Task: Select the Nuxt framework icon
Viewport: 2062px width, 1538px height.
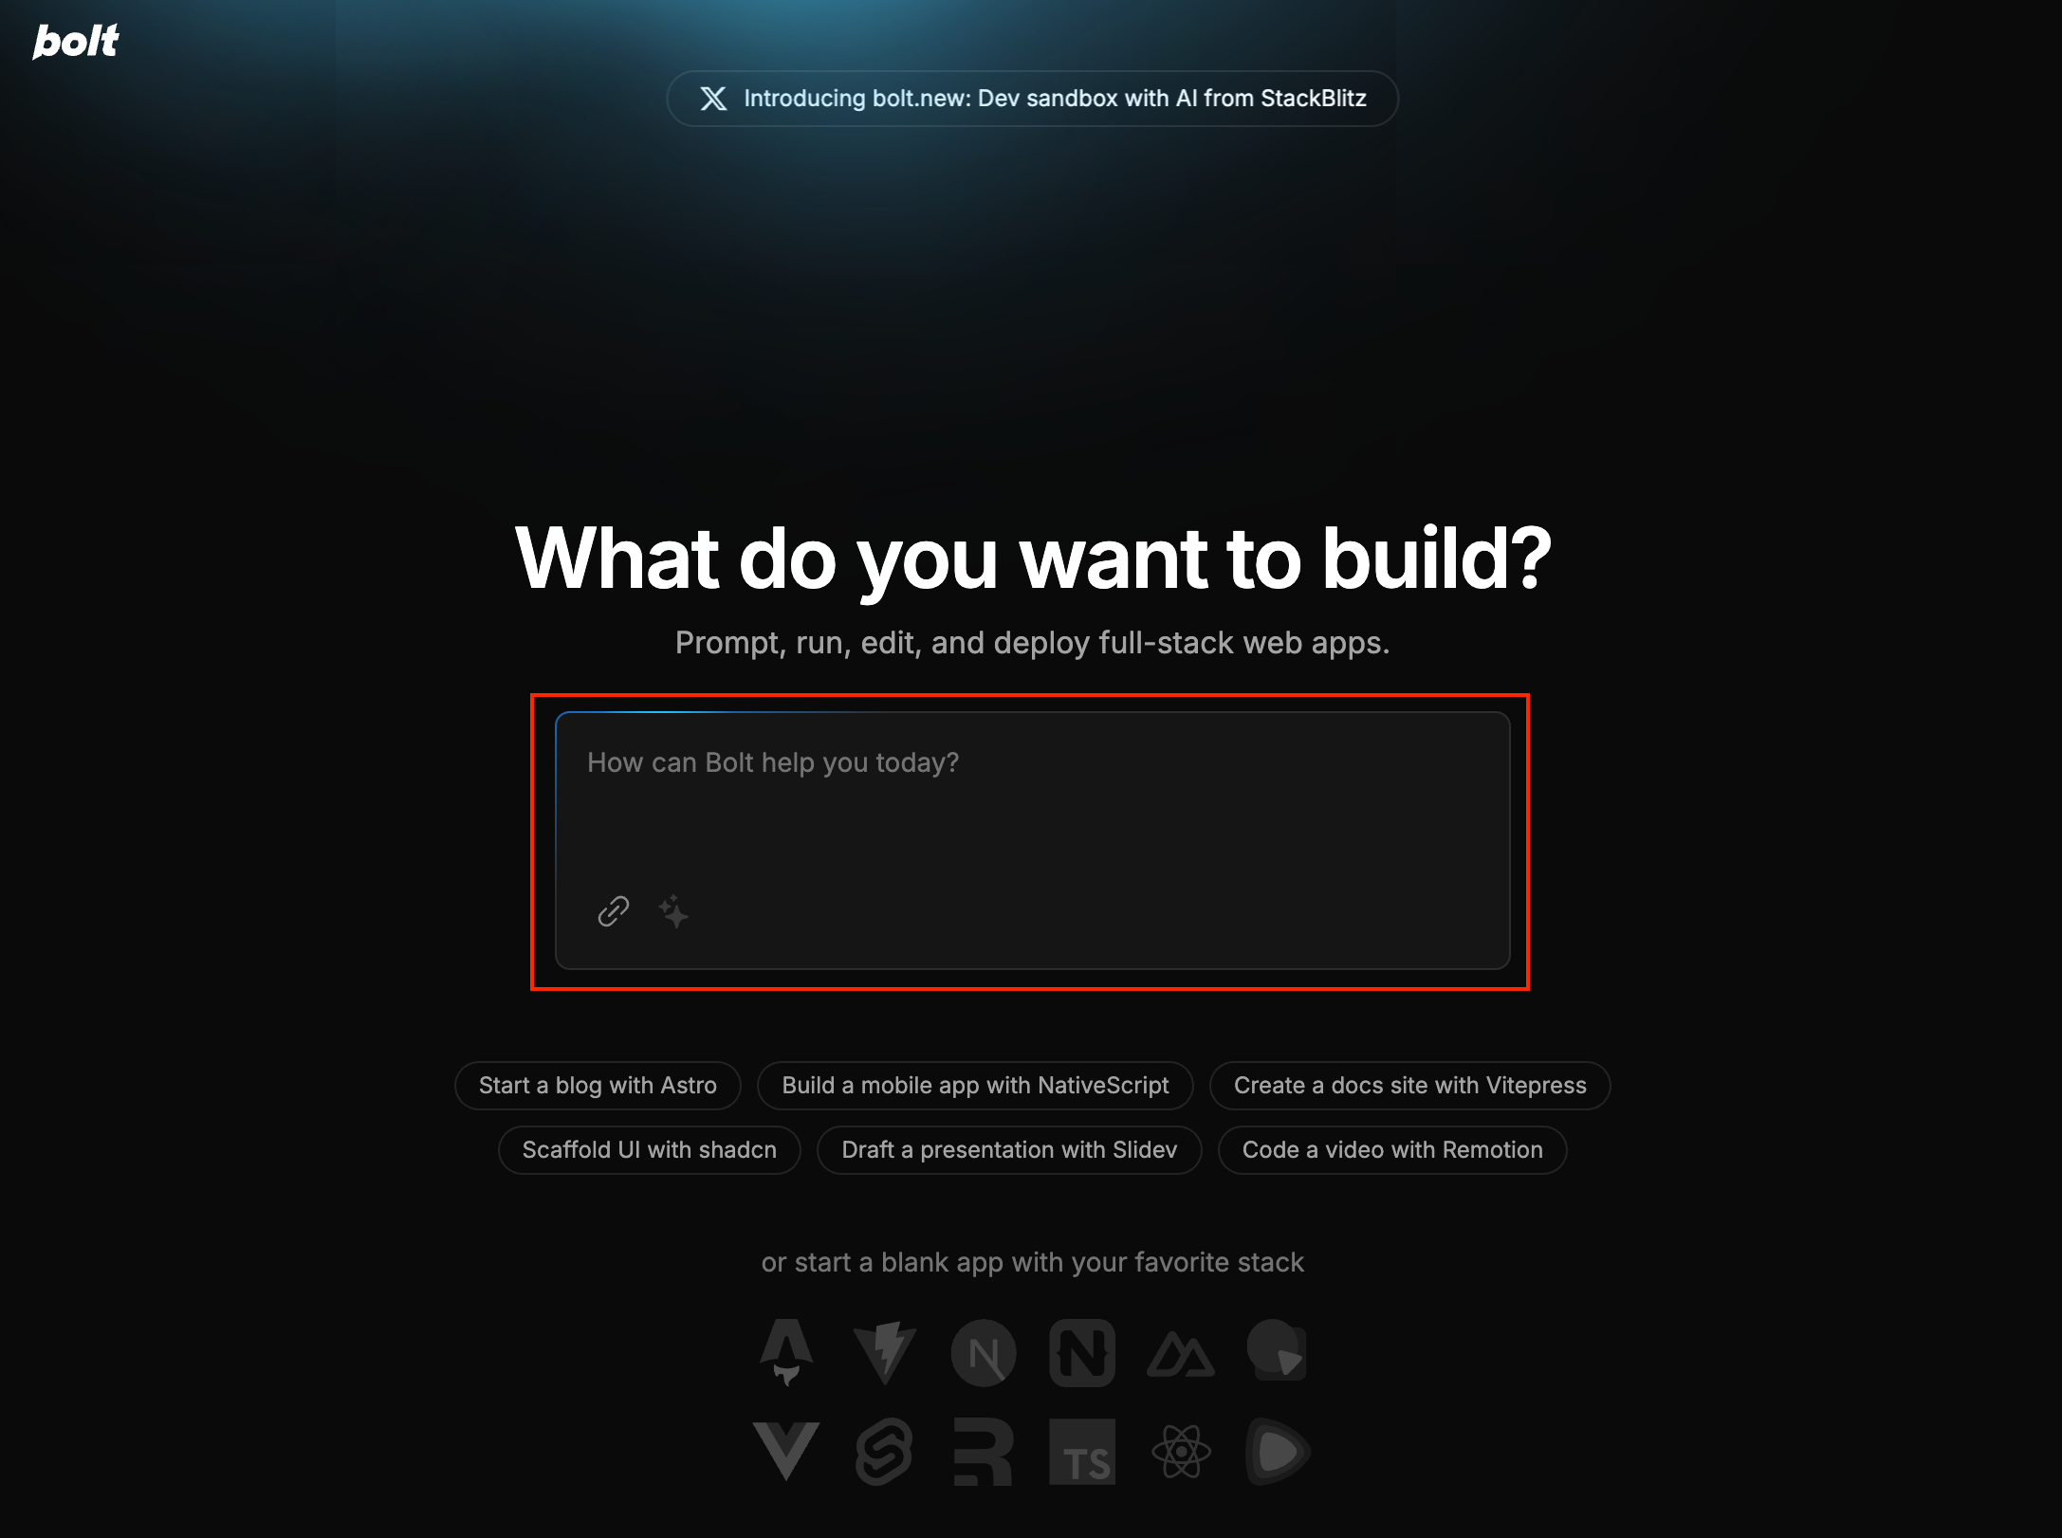Action: click(1181, 1352)
